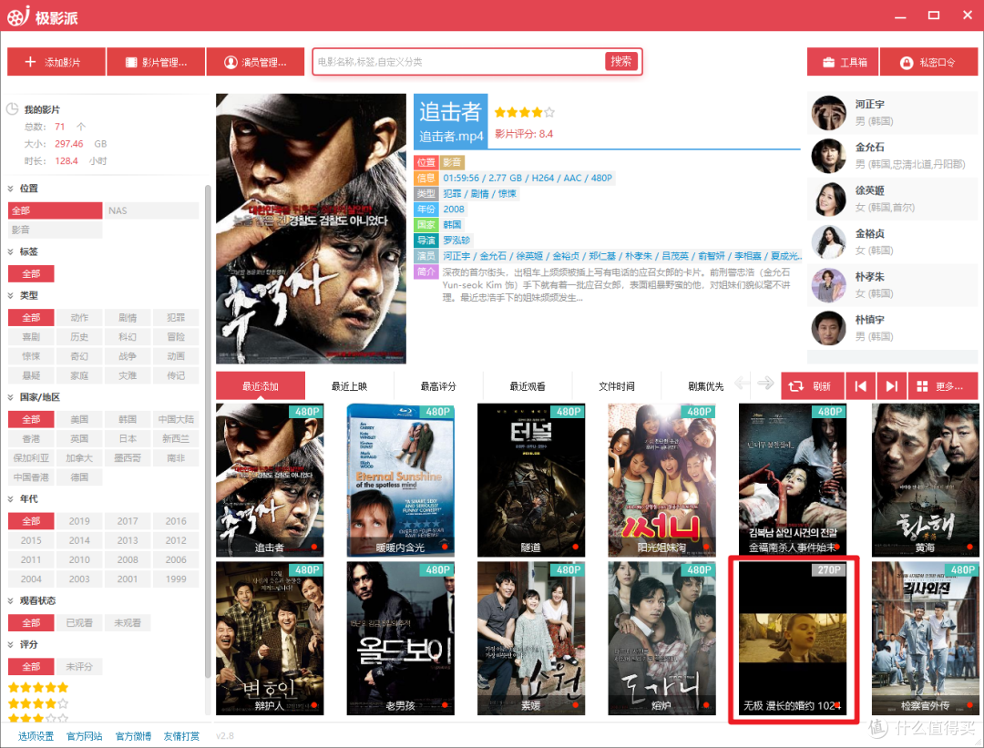Collapse the 年代 section
Image resolution: width=984 pixels, height=748 pixels.
click(x=11, y=499)
